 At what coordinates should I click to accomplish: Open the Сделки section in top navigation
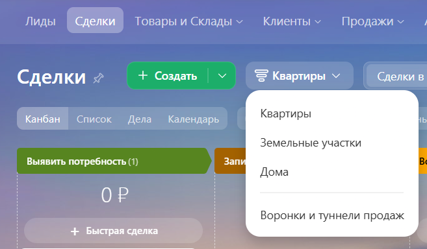pos(95,20)
